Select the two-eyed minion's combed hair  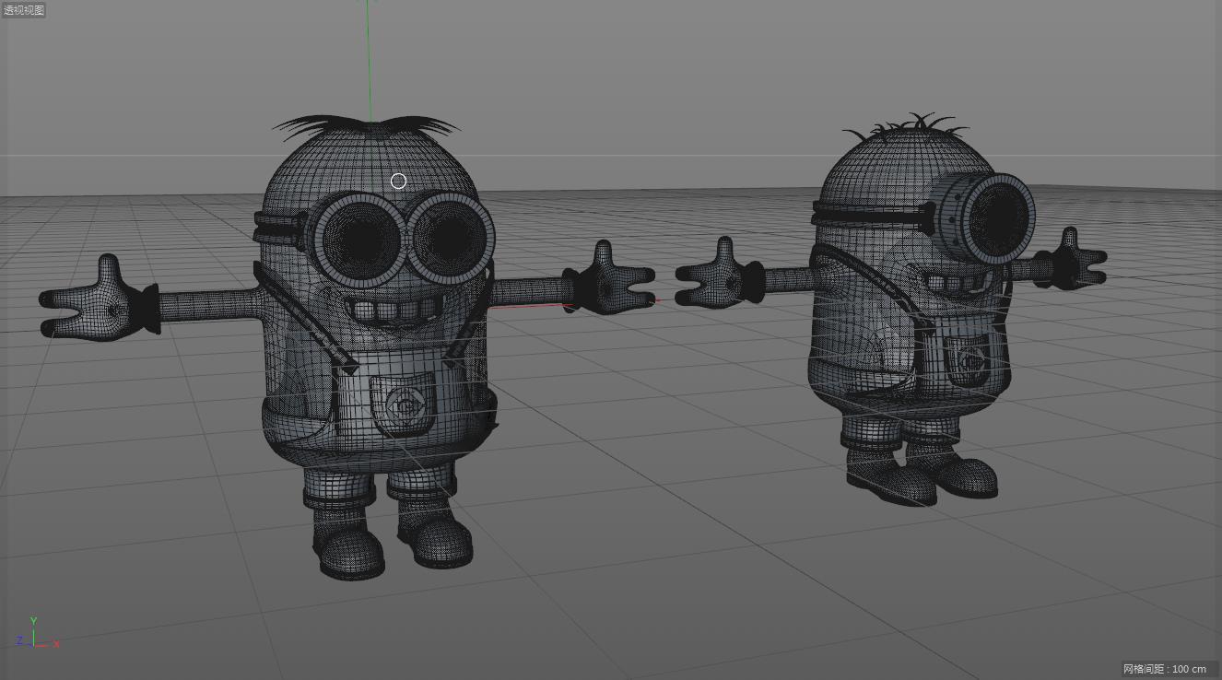[367, 125]
